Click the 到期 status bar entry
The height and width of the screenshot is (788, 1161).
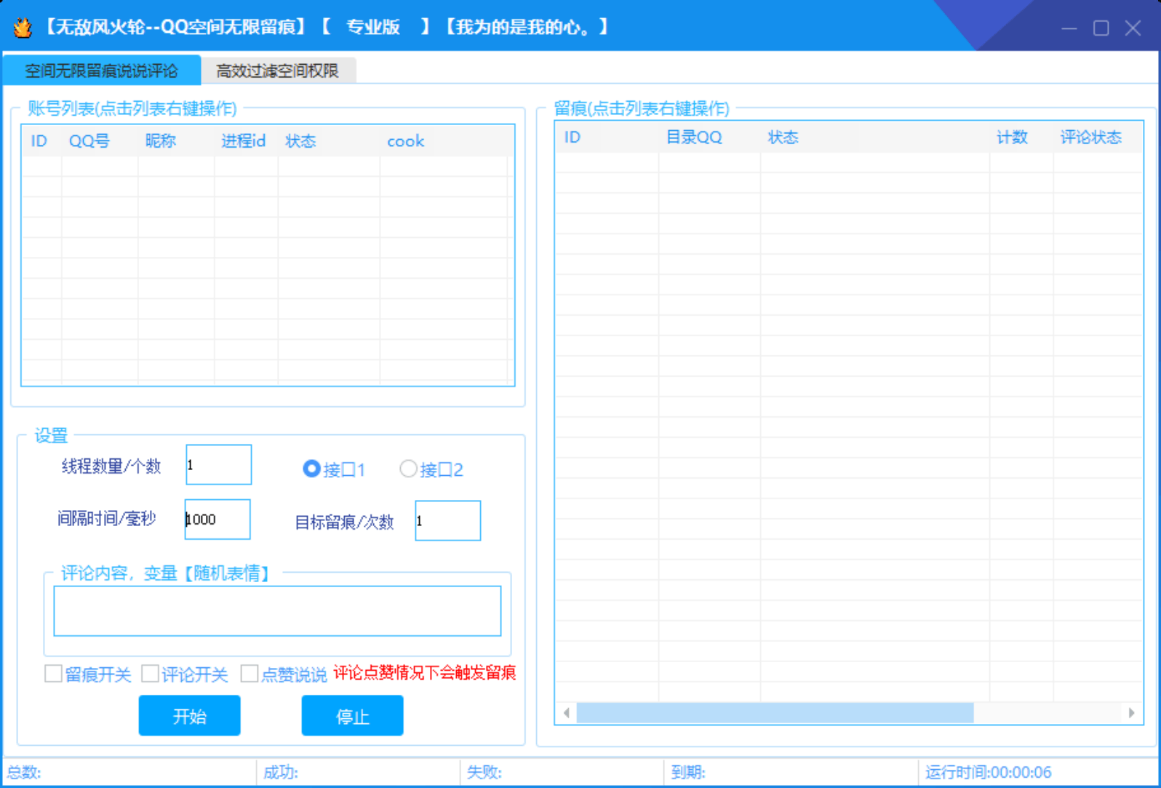click(688, 772)
